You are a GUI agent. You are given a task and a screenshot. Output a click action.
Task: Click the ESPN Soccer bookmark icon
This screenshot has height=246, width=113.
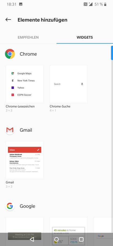[13, 95]
